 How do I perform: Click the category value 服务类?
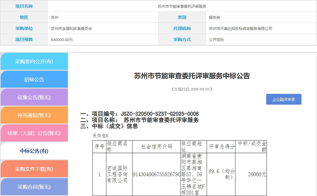[215, 18]
